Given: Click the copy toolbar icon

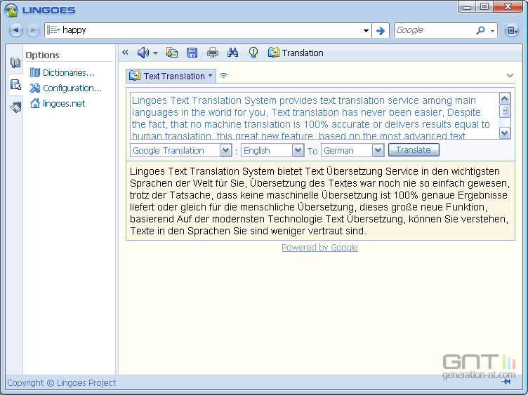Looking at the screenshot, I should tap(172, 53).
